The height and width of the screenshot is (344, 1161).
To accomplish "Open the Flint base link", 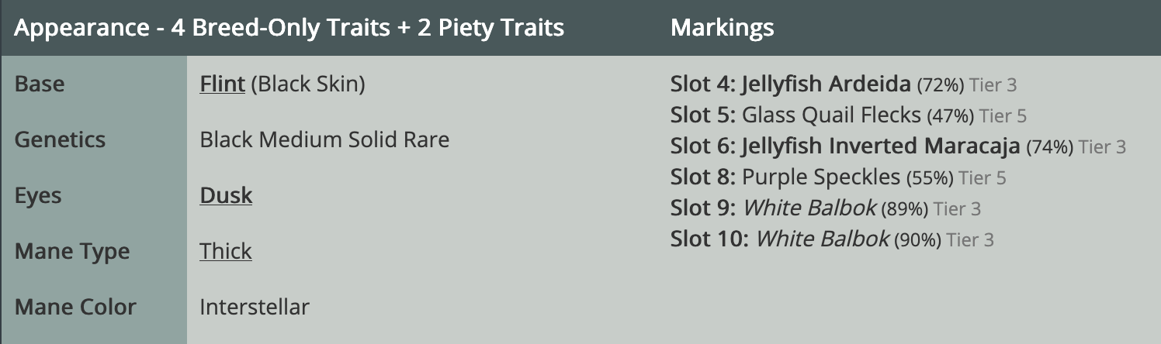I will click(x=223, y=84).
